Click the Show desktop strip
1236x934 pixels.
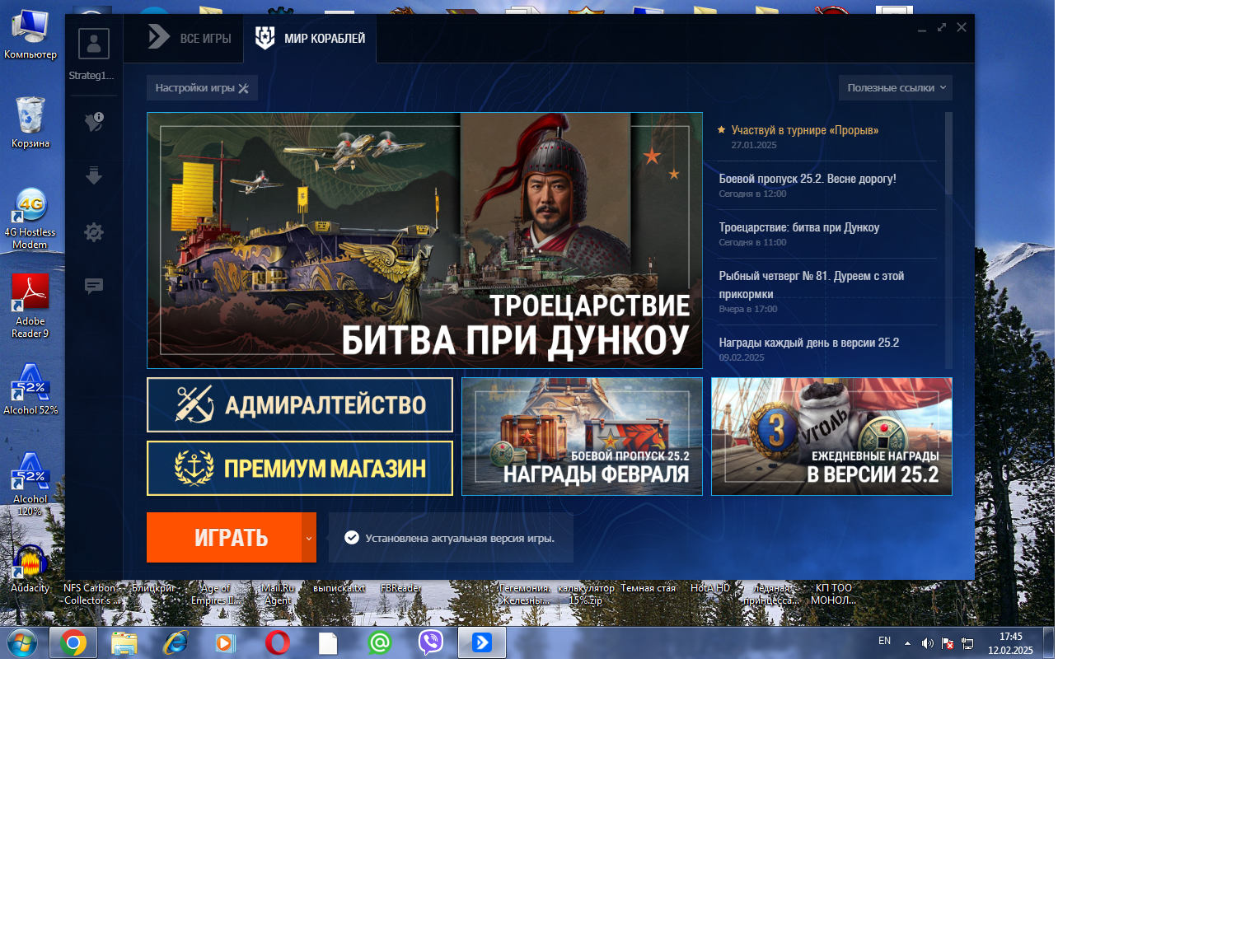coord(1048,642)
